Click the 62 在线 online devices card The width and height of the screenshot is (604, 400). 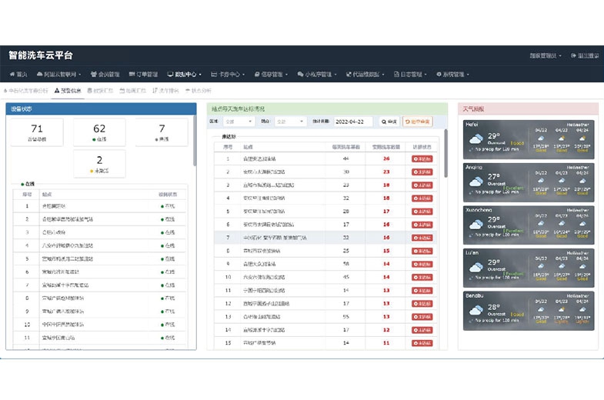[x=99, y=132]
